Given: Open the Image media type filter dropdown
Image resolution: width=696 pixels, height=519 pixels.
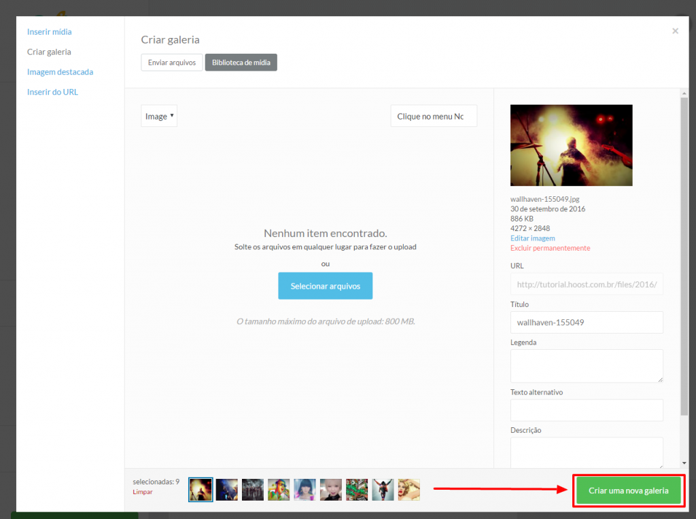Looking at the screenshot, I should click(x=159, y=116).
